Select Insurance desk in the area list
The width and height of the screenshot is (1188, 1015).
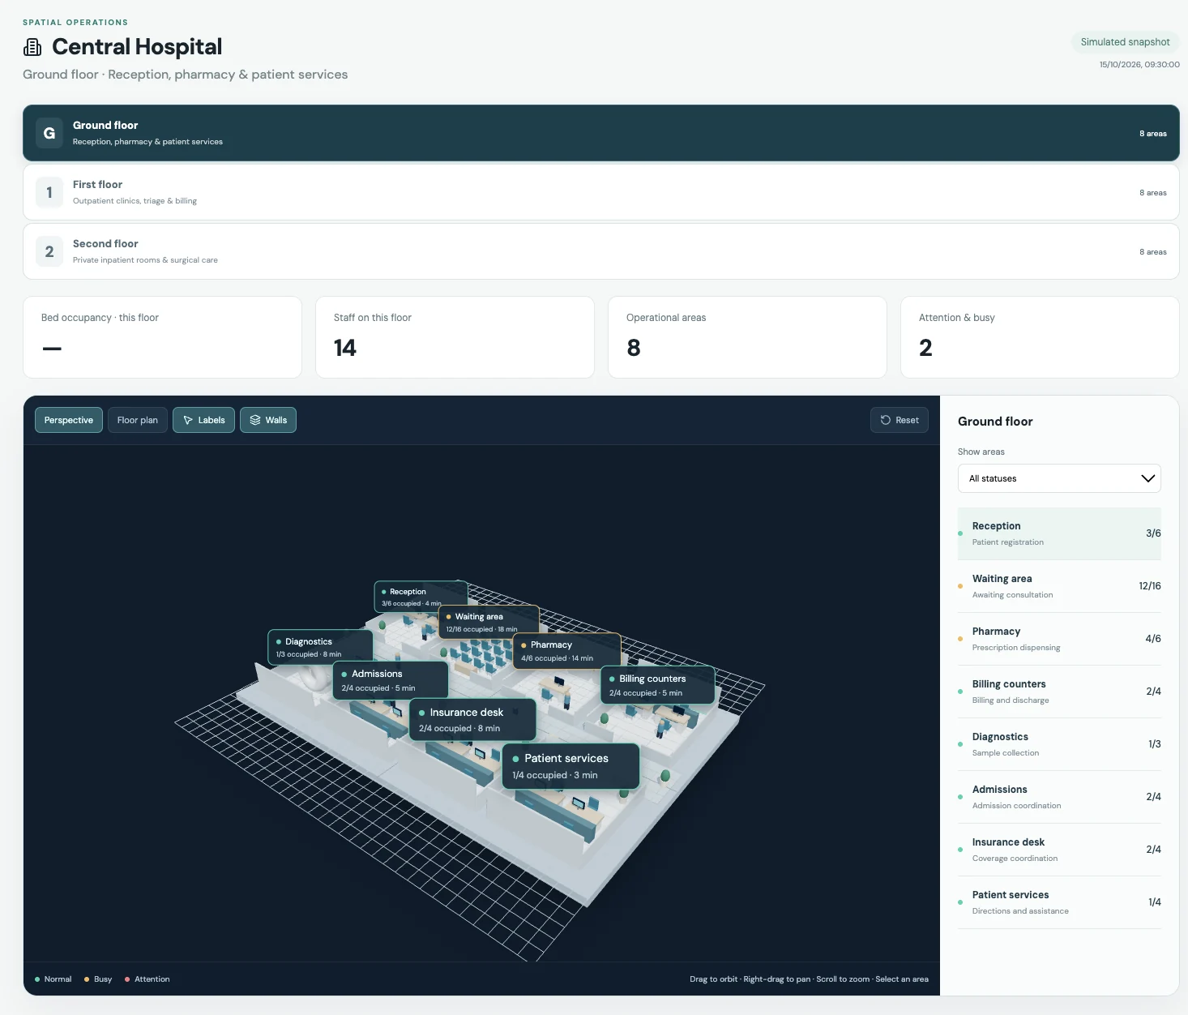[x=1059, y=850]
